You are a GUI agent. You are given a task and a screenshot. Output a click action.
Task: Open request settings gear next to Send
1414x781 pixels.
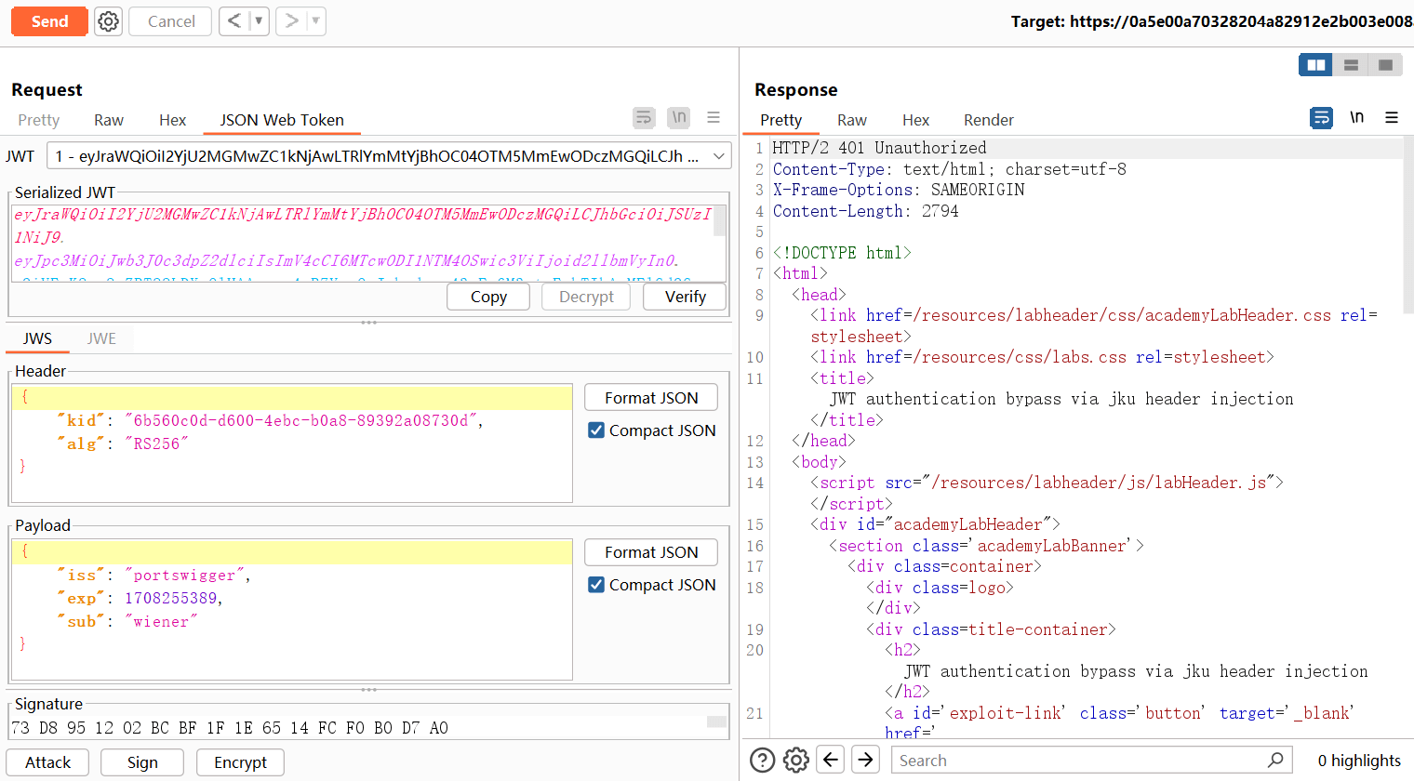click(109, 21)
